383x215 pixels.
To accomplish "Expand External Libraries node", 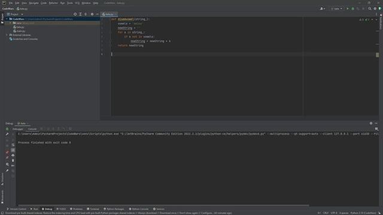I will [7, 35].
